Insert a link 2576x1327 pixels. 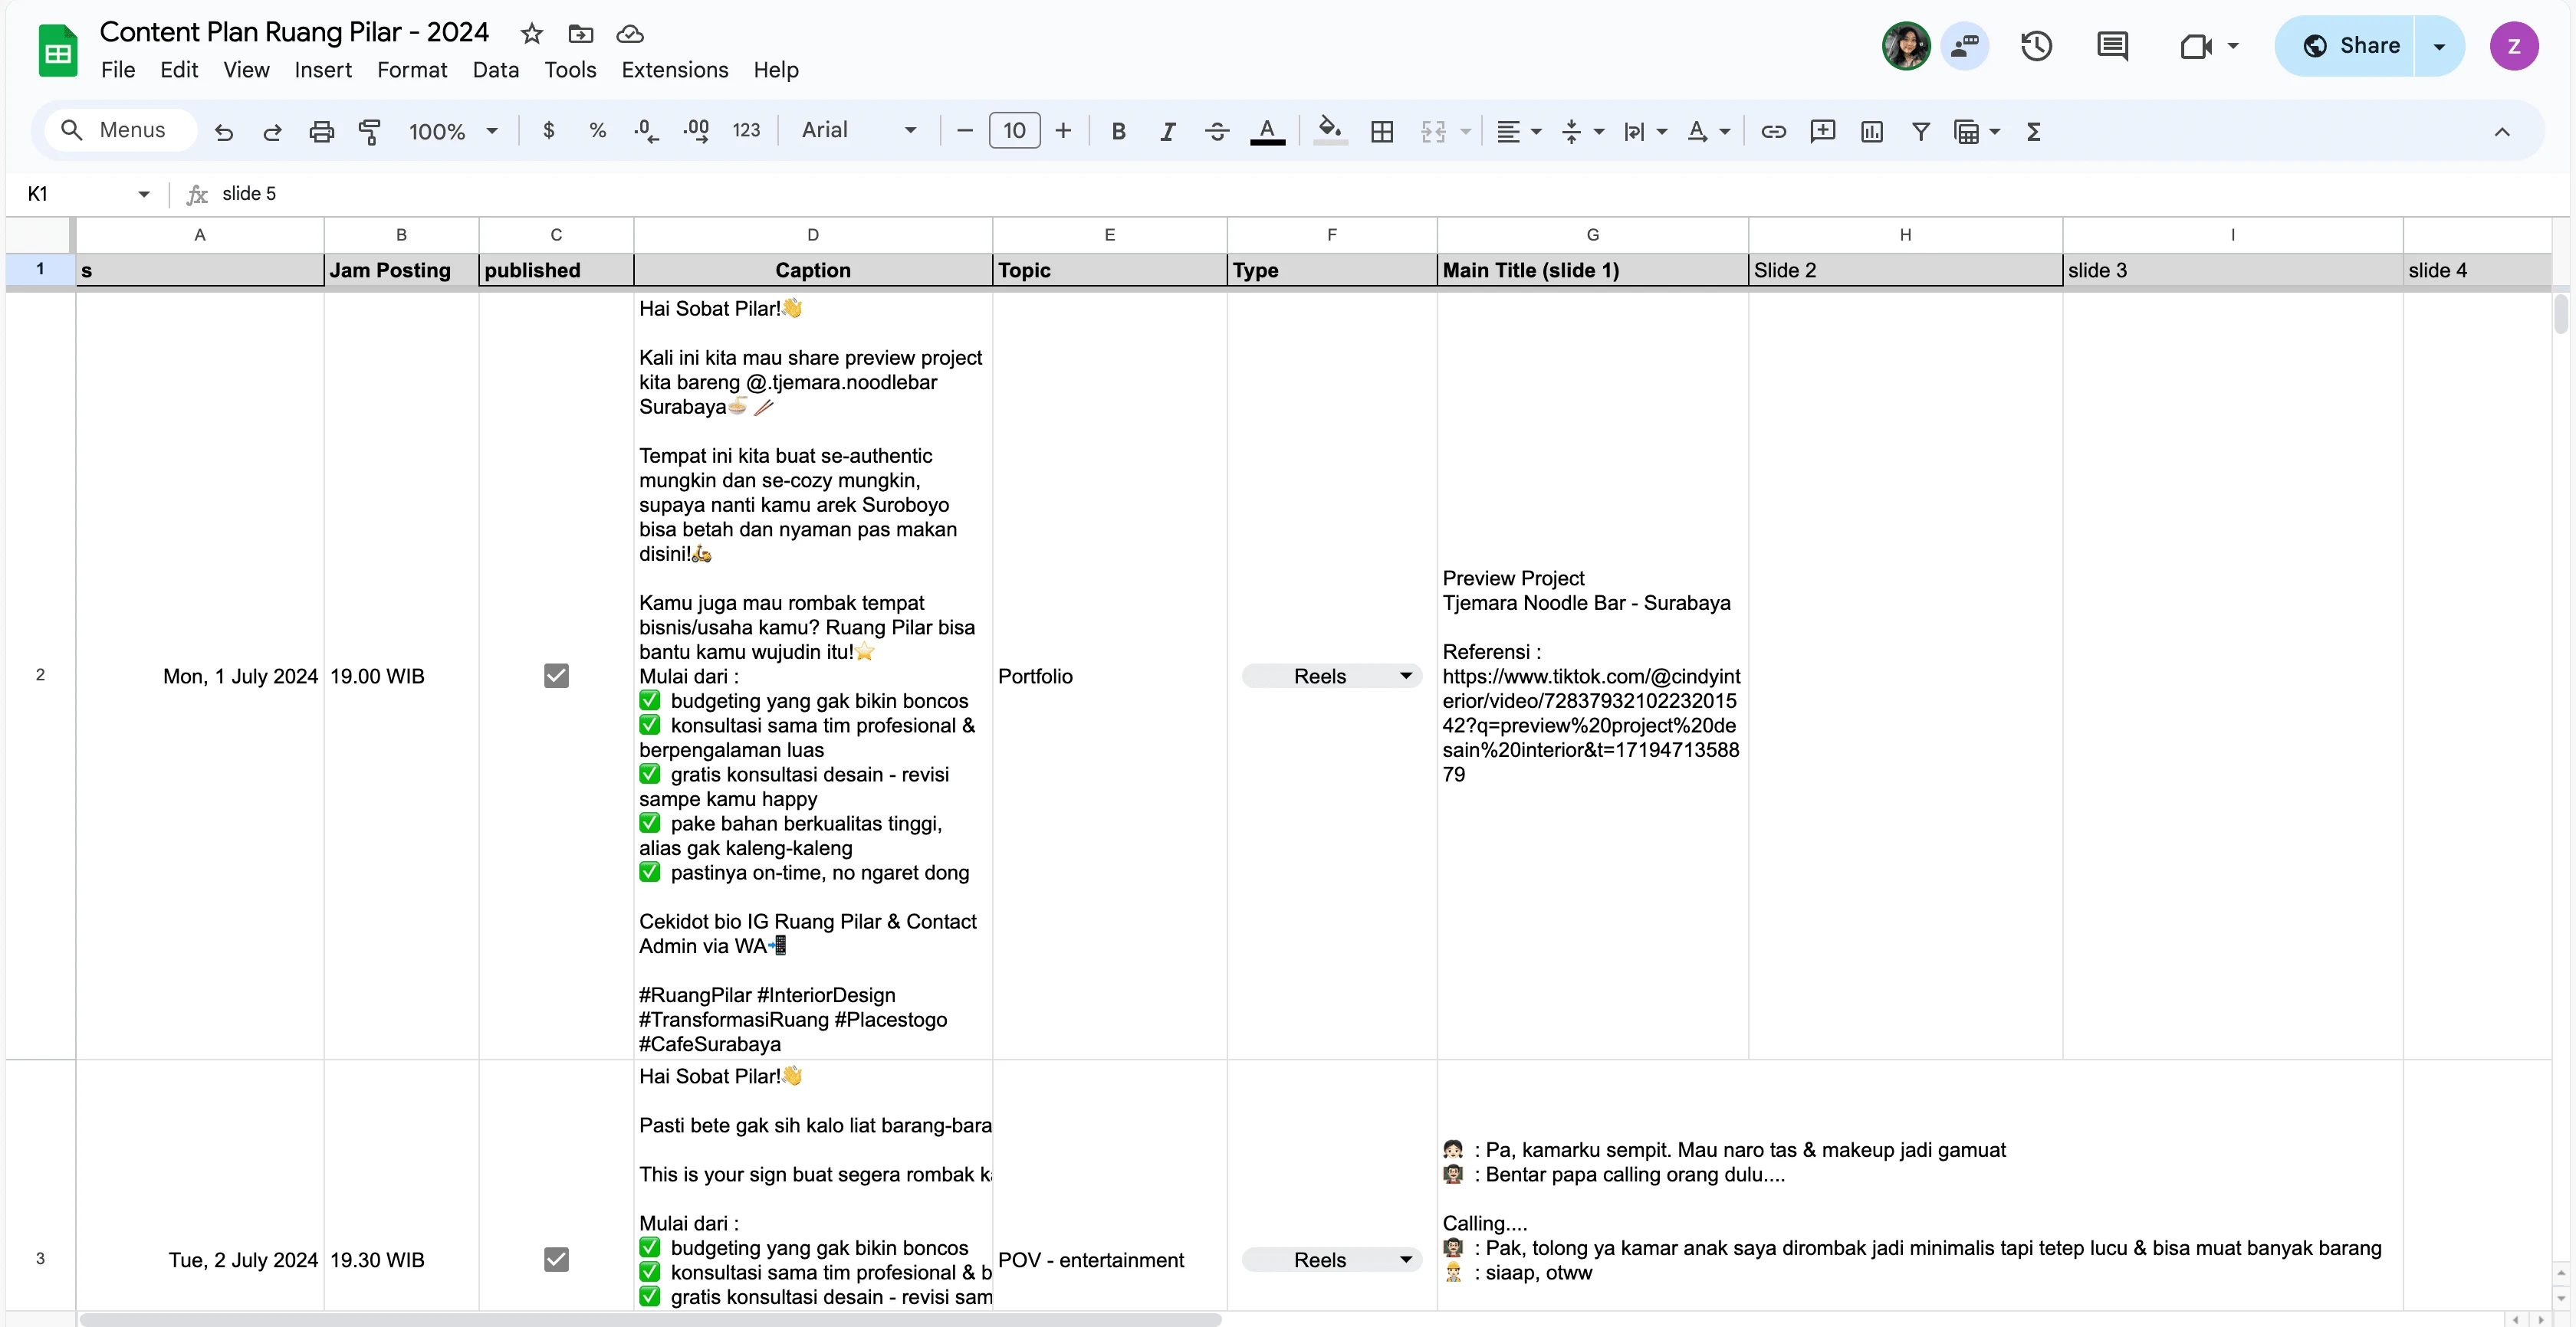[1773, 131]
